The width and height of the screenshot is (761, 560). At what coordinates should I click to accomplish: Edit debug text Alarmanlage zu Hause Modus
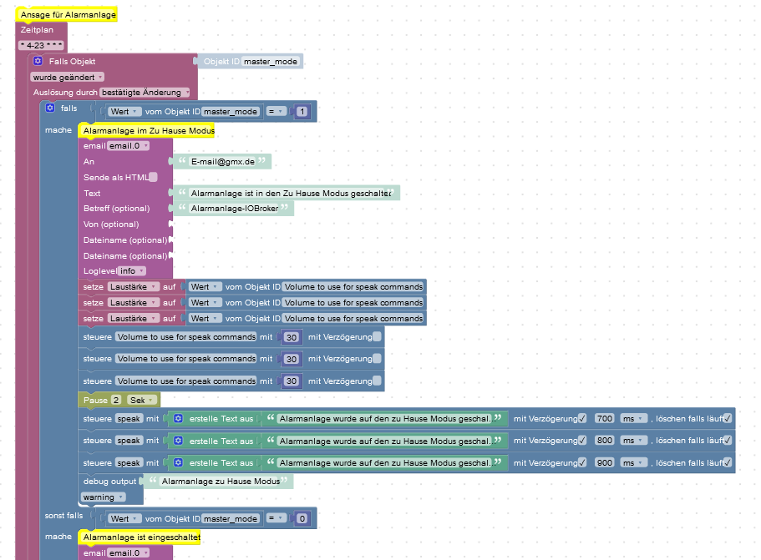[221, 481]
